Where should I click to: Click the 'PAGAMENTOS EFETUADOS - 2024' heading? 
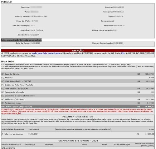78,141
